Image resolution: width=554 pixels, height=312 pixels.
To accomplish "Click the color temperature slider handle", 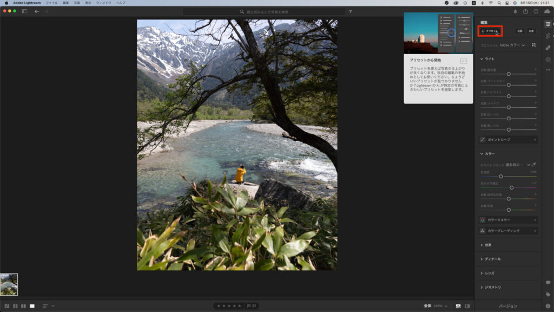I will (x=500, y=176).
